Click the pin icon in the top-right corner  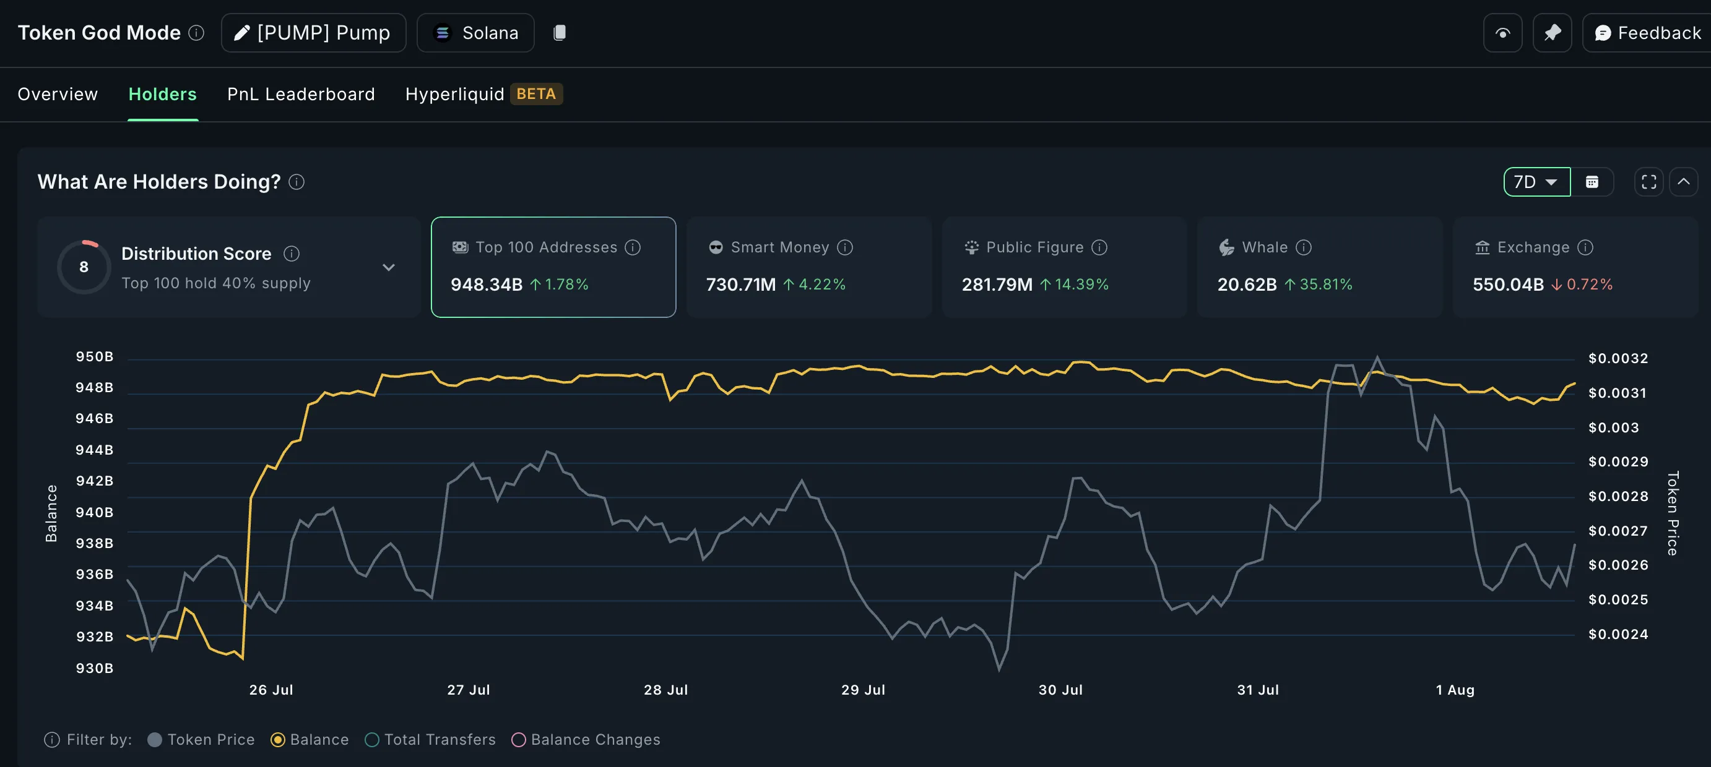coord(1553,33)
